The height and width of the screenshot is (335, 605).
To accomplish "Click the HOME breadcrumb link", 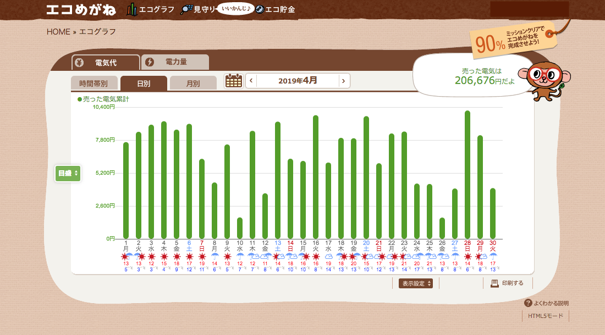I will (59, 32).
